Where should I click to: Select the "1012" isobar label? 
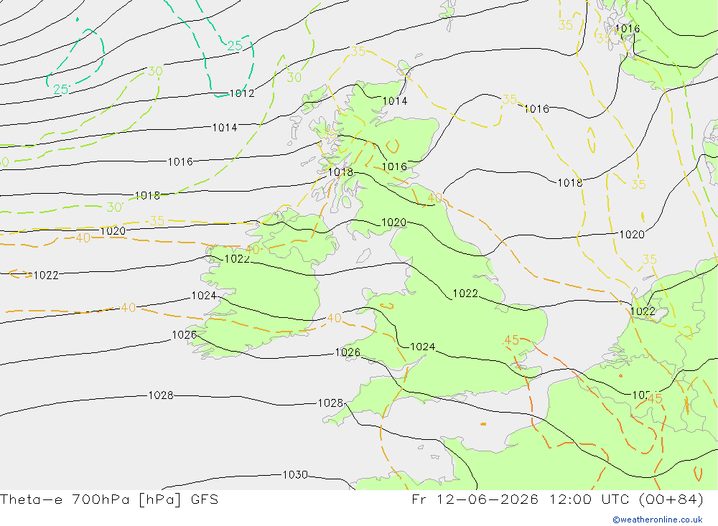242,93
